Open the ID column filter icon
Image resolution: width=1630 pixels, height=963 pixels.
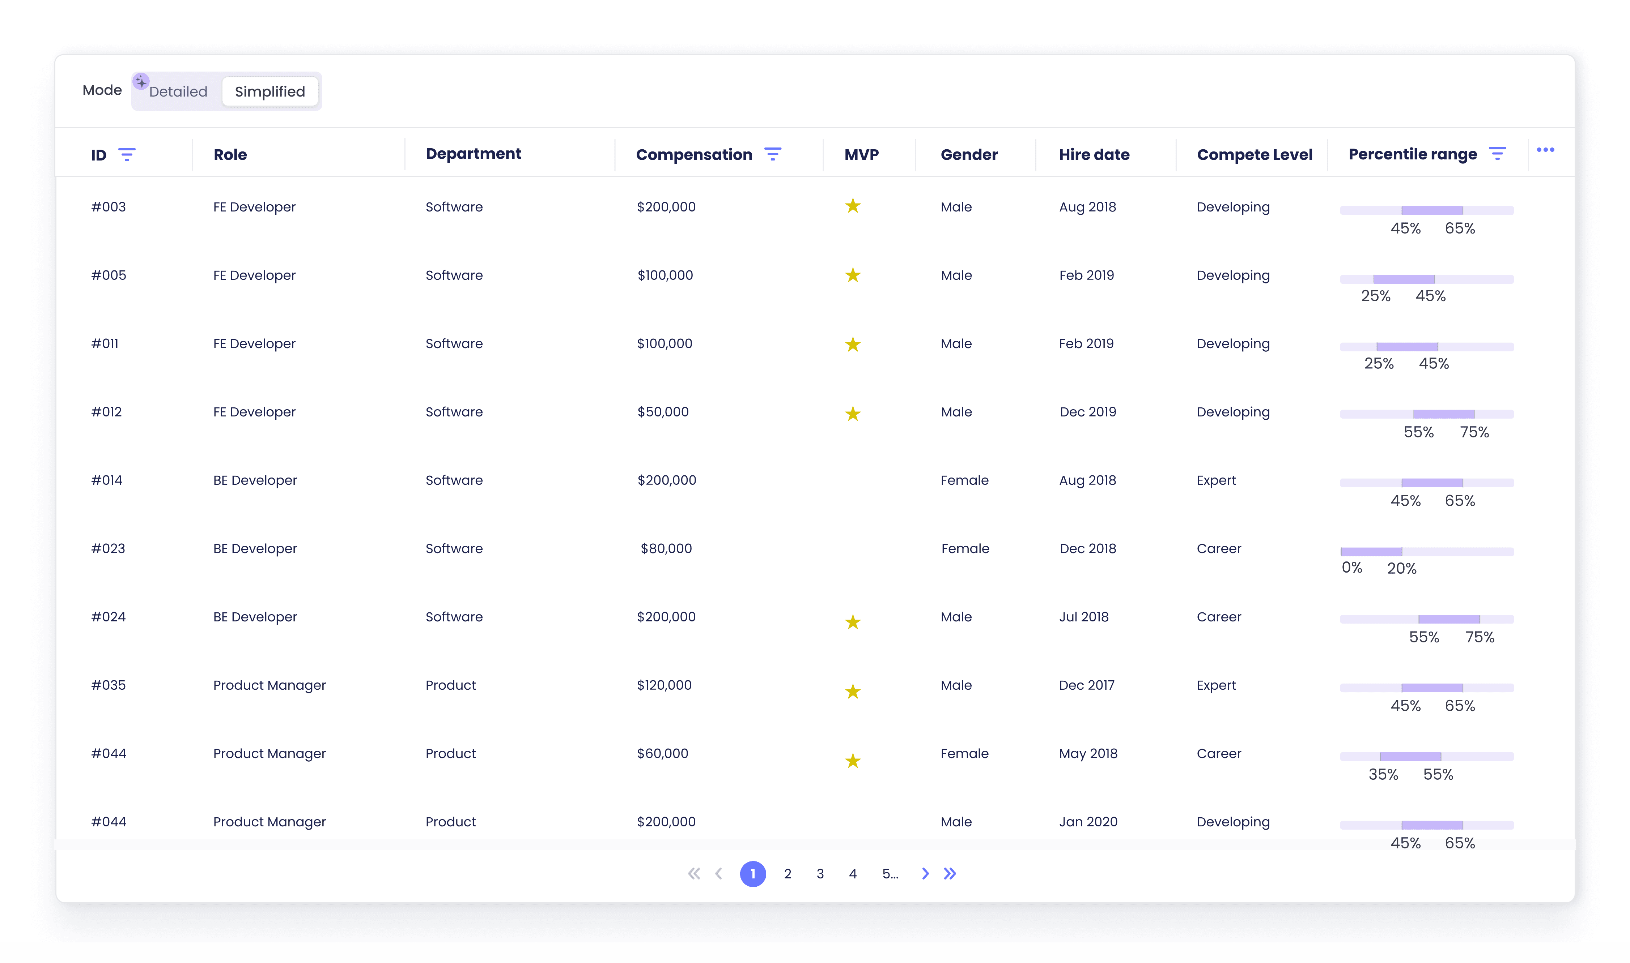tap(127, 154)
